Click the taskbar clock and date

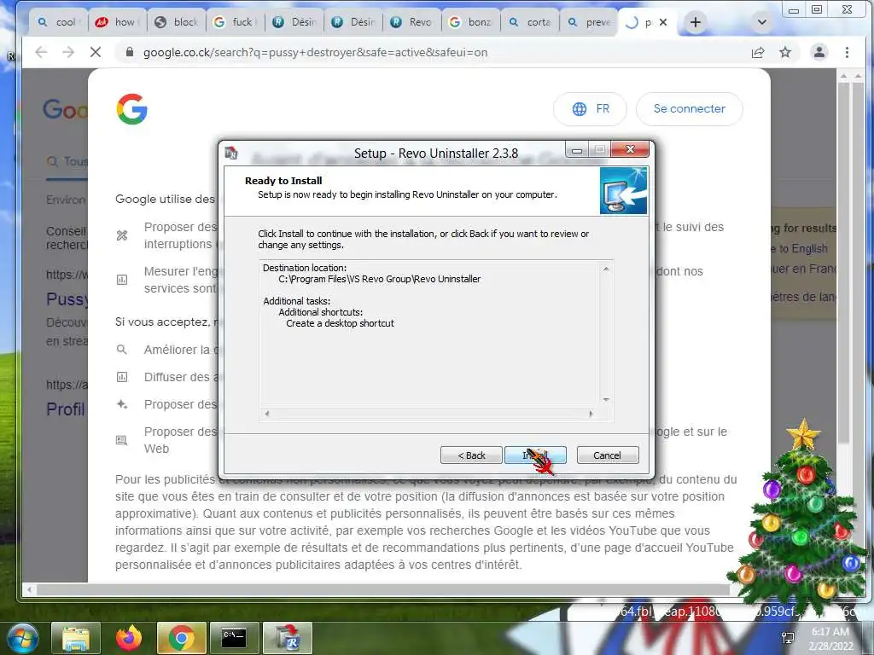(830, 638)
